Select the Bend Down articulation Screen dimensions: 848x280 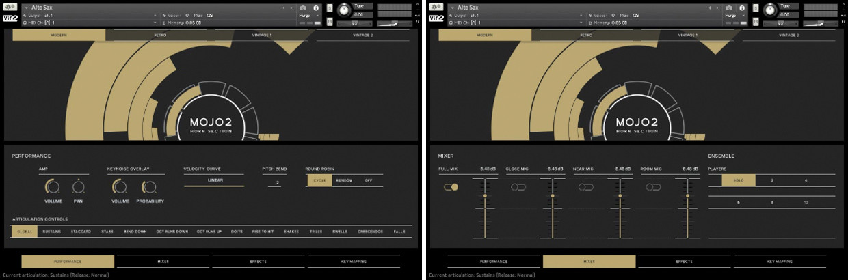[x=135, y=232]
